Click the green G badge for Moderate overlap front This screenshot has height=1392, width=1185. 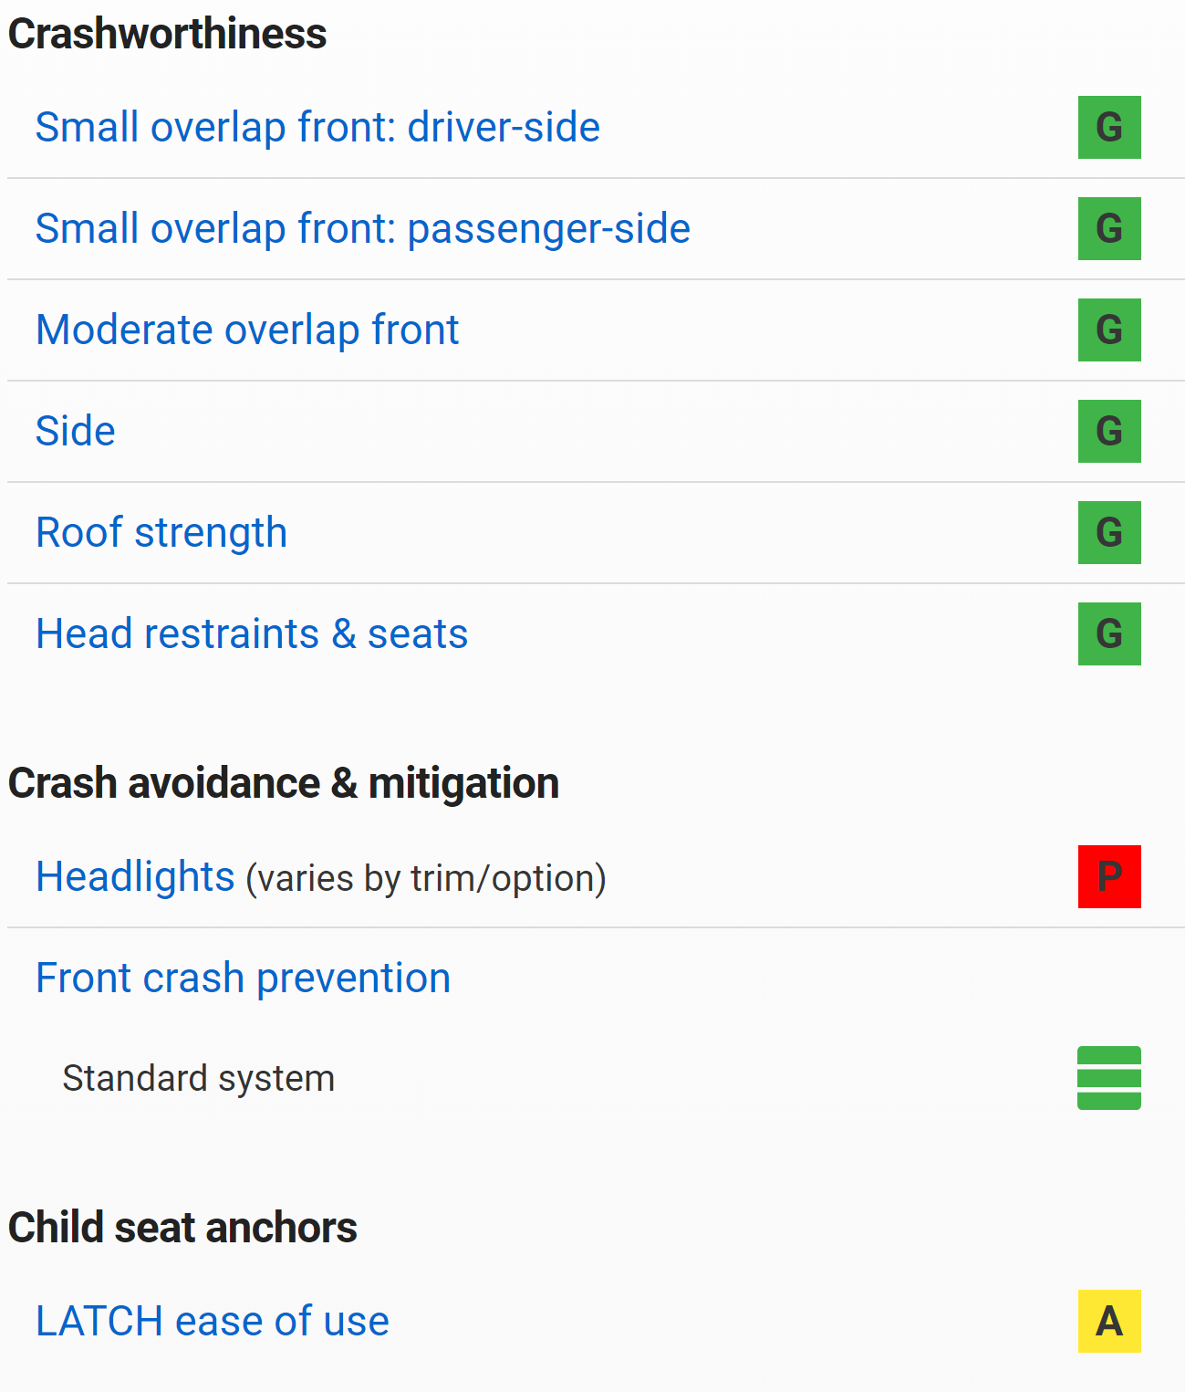tap(1109, 330)
